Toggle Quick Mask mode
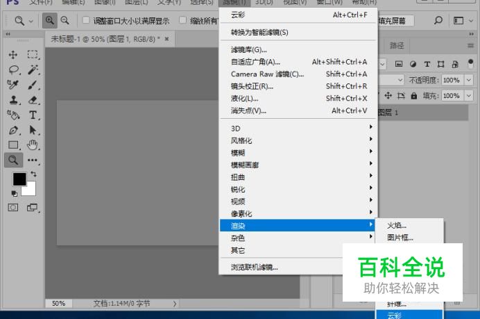 coord(13,208)
